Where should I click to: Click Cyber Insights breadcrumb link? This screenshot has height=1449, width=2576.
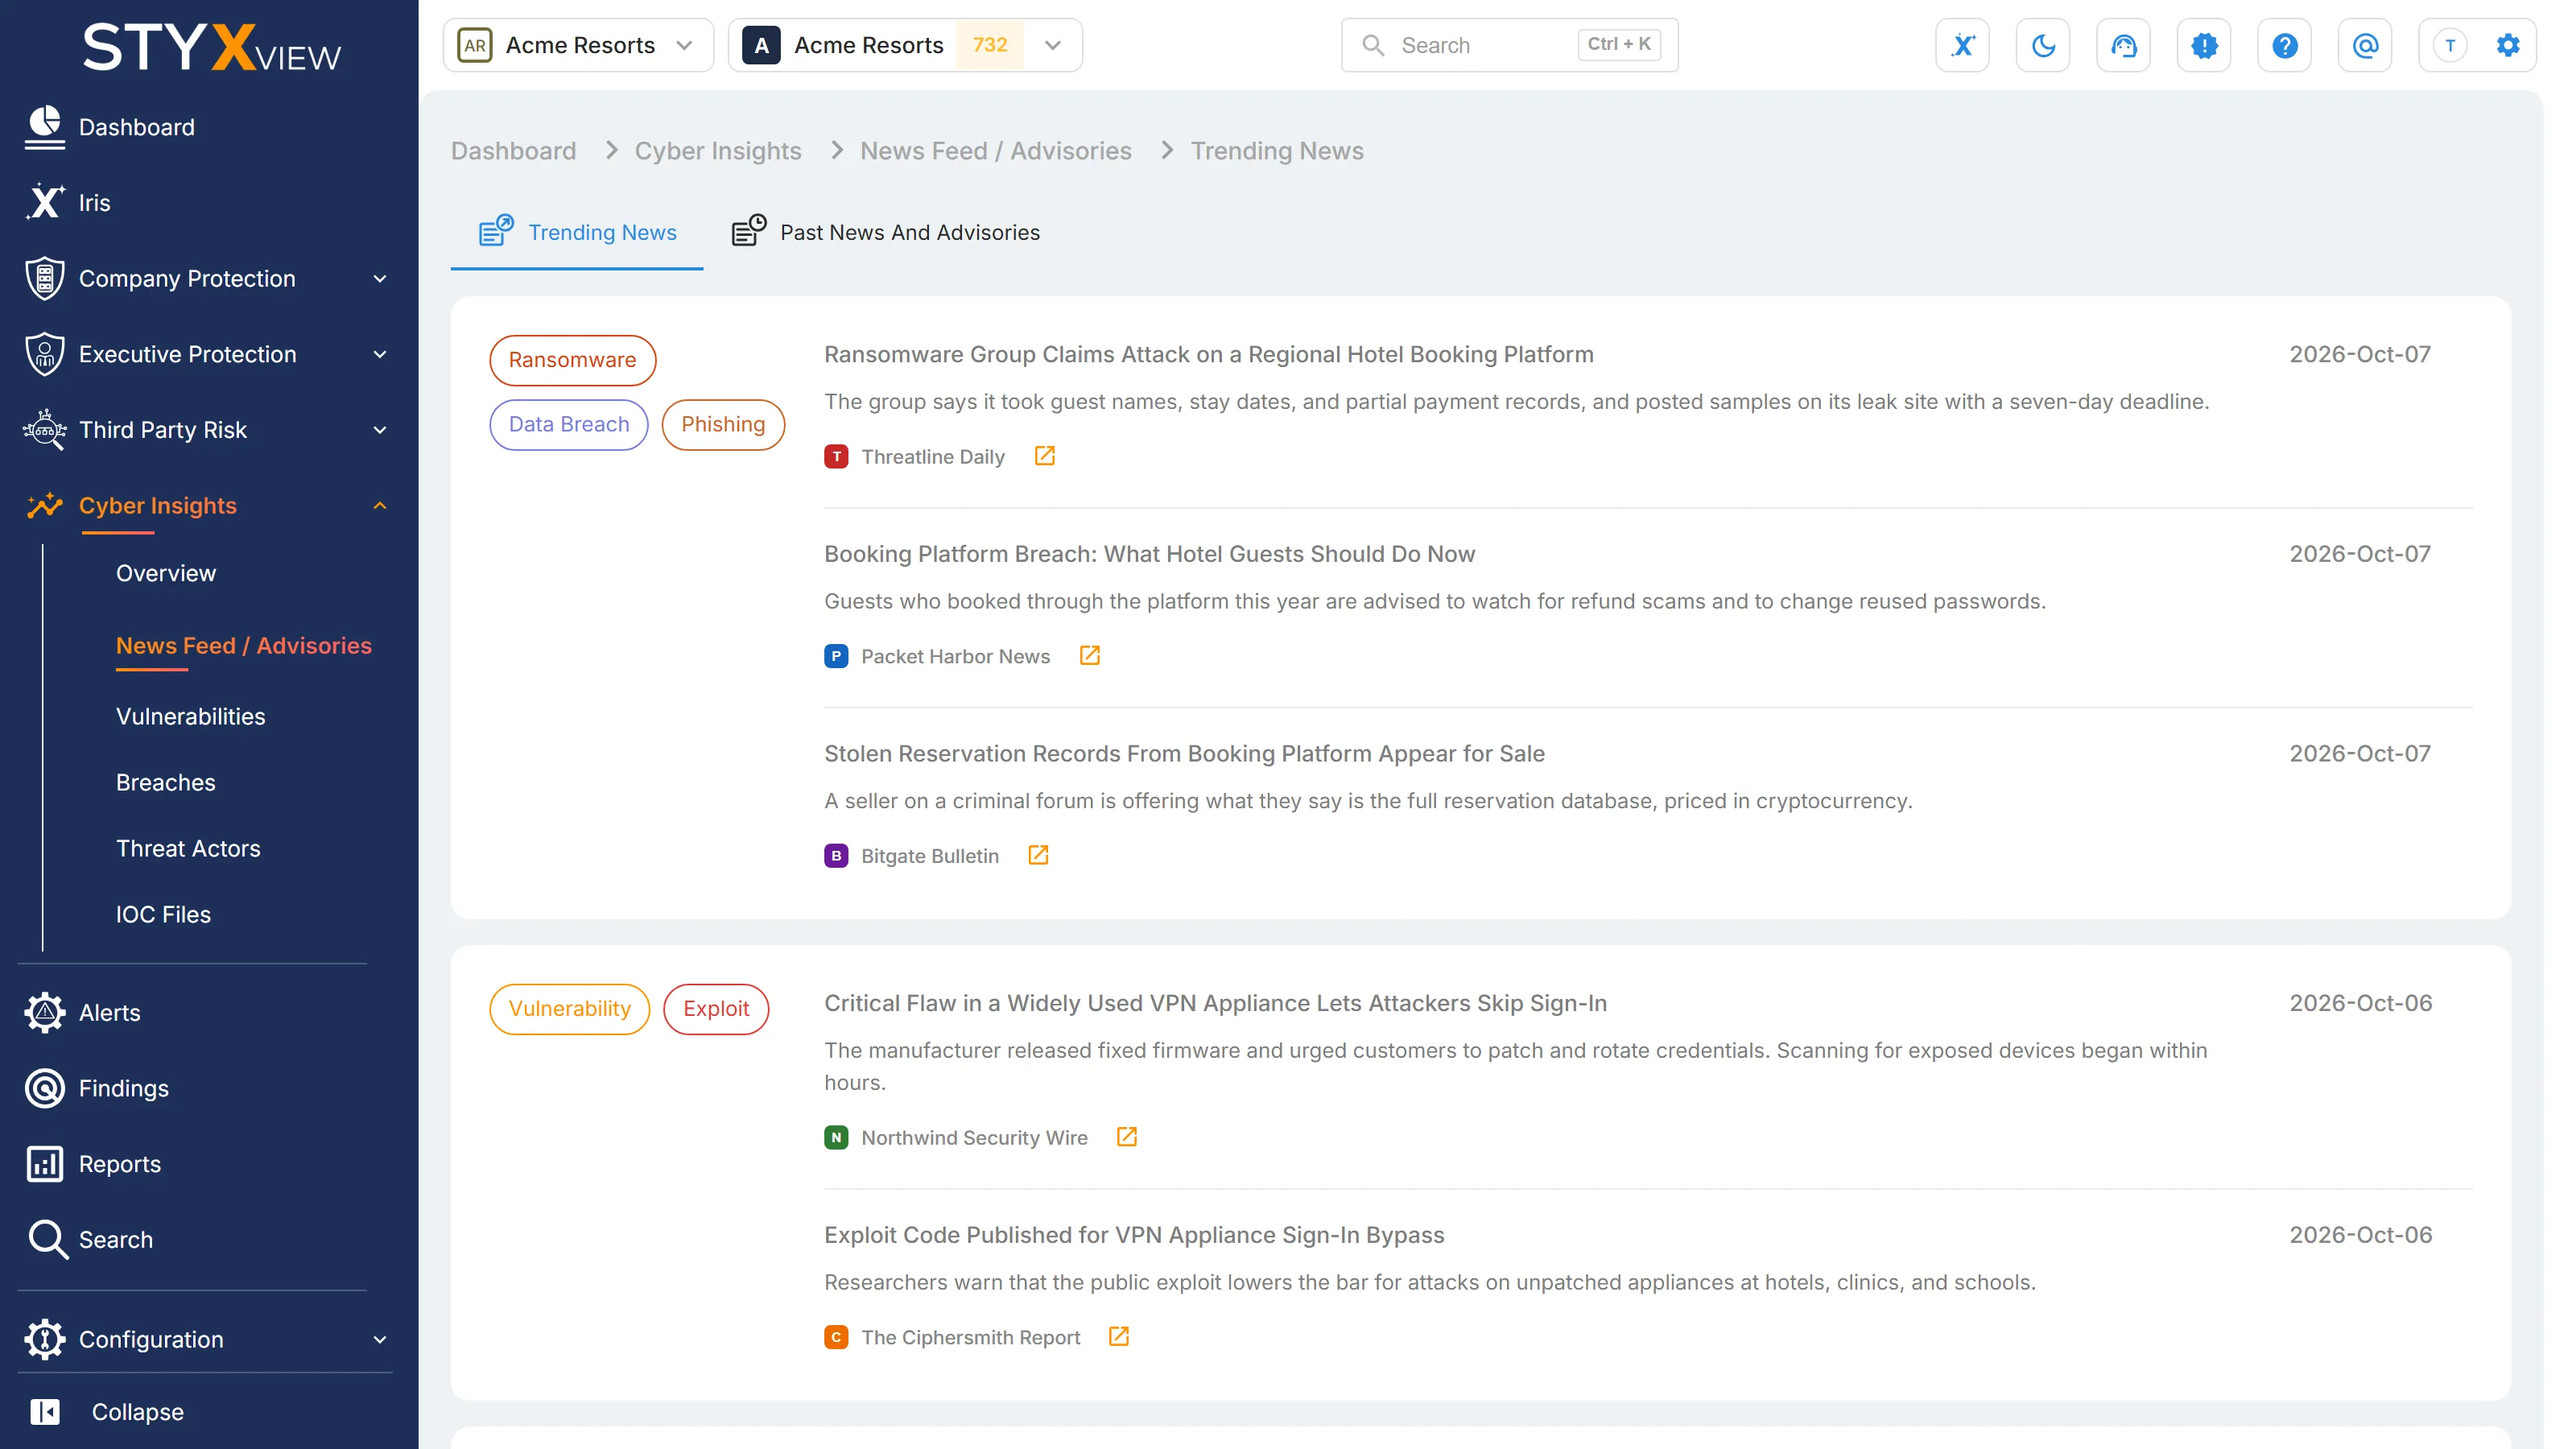(718, 151)
